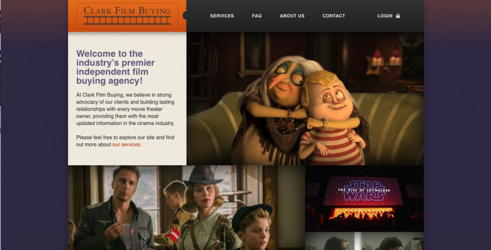Click the Login text link

click(385, 16)
